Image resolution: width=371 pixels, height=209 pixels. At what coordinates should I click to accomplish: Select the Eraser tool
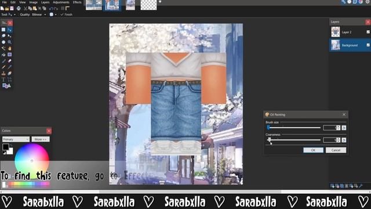coord(9,61)
